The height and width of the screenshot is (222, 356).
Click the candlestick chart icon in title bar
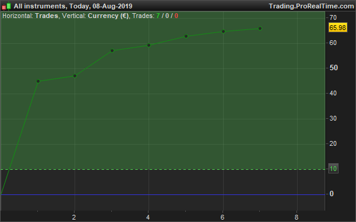click(7, 6)
